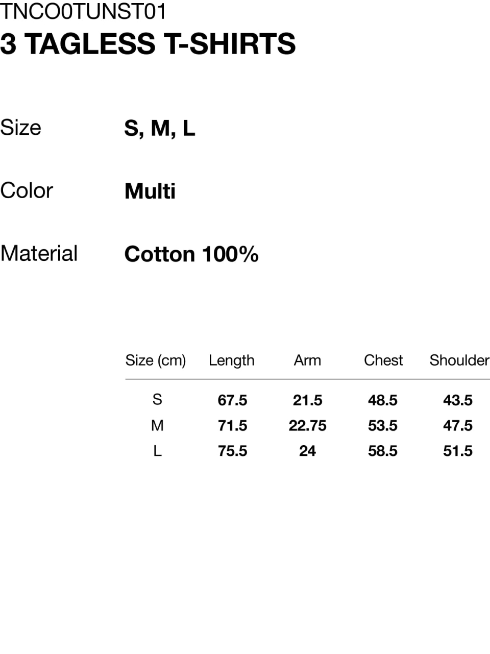
Task: Click the Shoulder column header
Action: pos(459,360)
